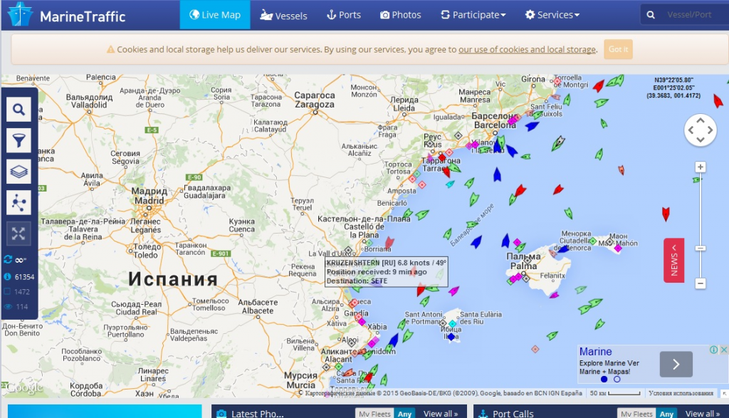Select the second ad carousel dot

coord(617,380)
